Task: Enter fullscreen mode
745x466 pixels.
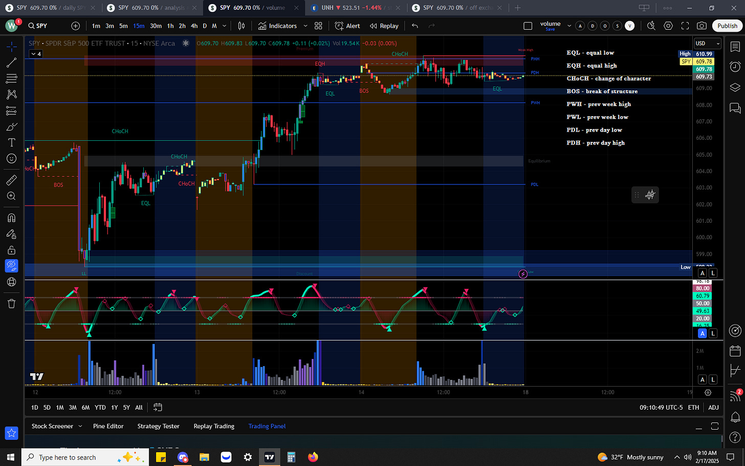Action: click(x=685, y=26)
